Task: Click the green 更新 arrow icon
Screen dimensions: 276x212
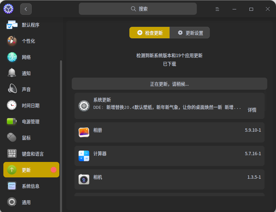Action: coord(12,170)
